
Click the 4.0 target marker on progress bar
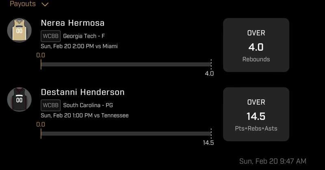(209, 73)
